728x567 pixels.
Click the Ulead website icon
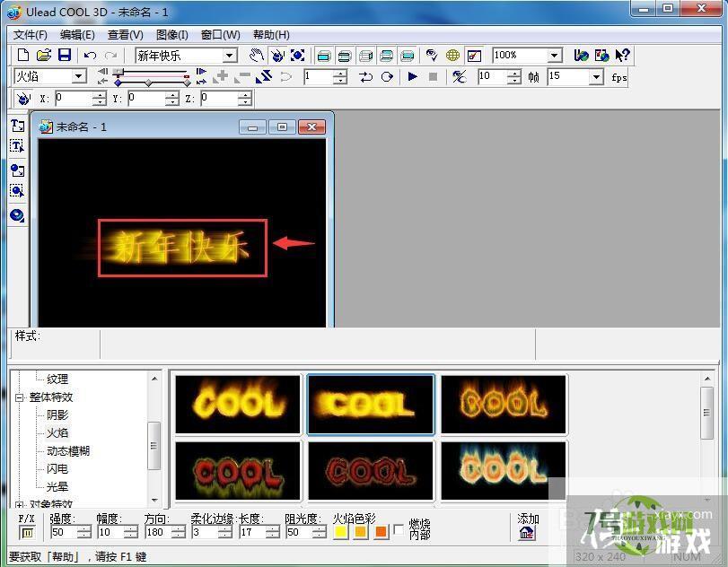[581, 56]
